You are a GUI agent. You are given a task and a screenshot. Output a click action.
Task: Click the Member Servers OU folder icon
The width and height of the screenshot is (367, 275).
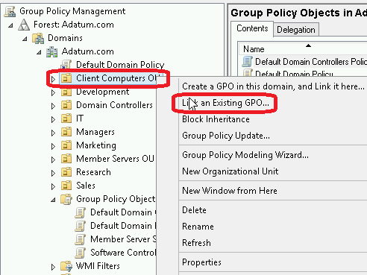pyautogui.click(x=66, y=159)
